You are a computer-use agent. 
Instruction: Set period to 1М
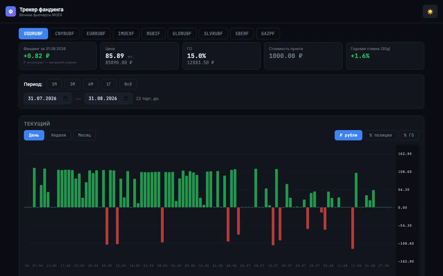54,84
